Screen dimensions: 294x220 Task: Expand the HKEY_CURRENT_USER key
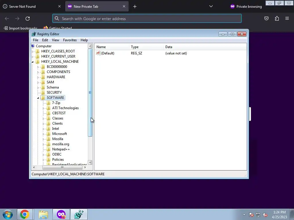pos(33,56)
